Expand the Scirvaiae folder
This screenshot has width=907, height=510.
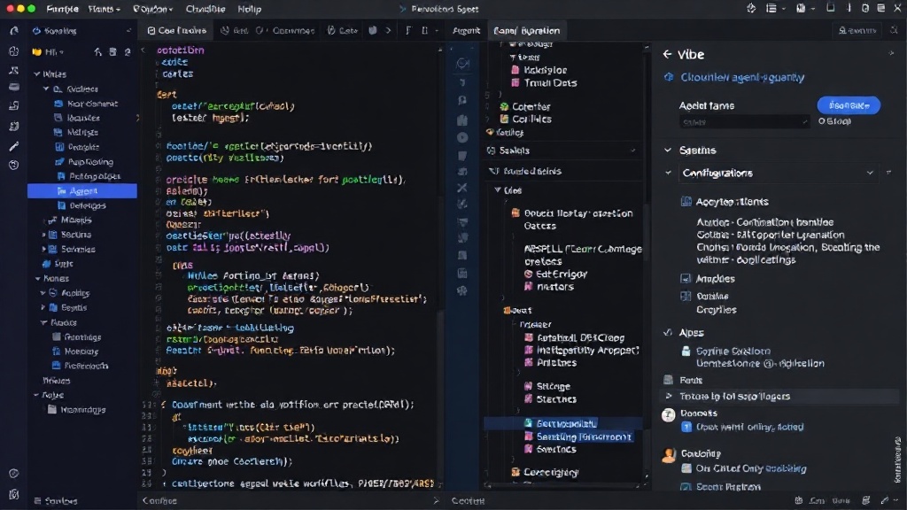[x=43, y=249]
